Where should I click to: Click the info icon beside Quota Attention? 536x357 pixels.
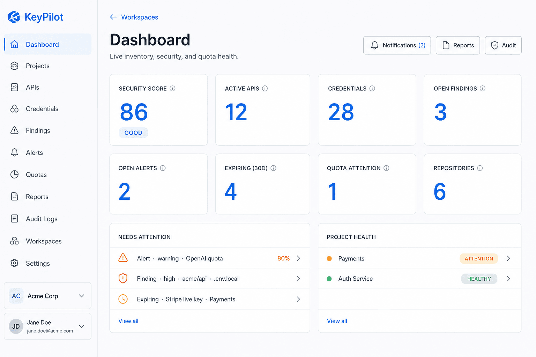(386, 168)
